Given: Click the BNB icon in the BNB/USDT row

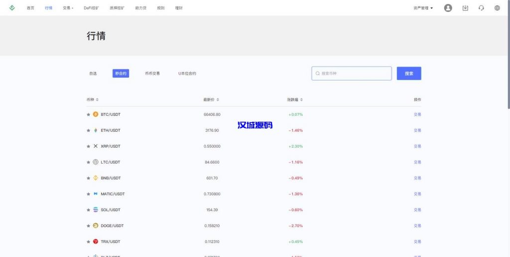Looking at the screenshot, I should pos(95,178).
